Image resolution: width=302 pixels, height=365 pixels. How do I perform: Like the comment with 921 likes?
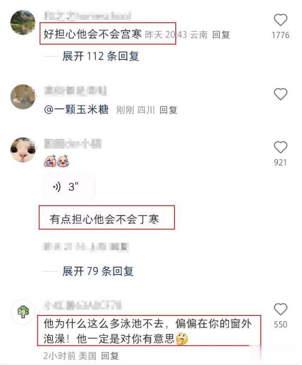[x=280, y=147]
